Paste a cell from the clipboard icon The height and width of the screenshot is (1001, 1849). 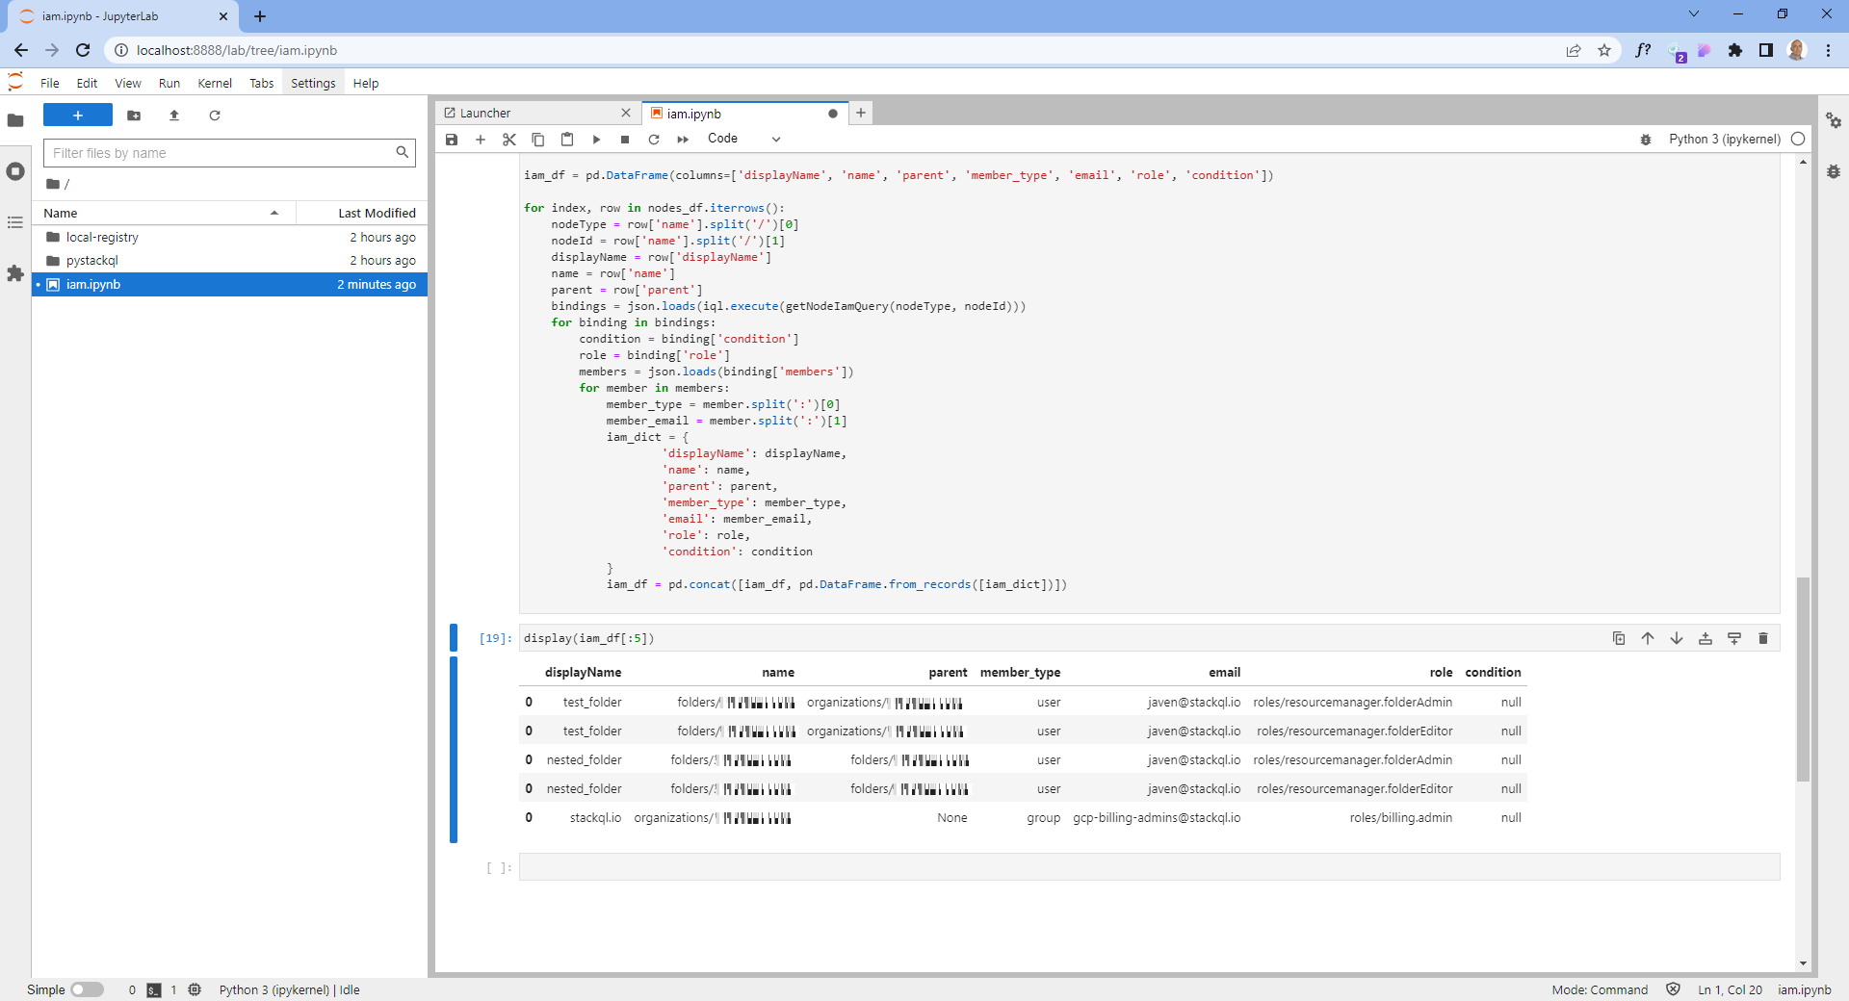pos(567,140)
